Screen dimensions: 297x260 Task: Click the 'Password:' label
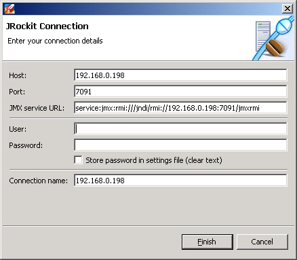(26, 145)
